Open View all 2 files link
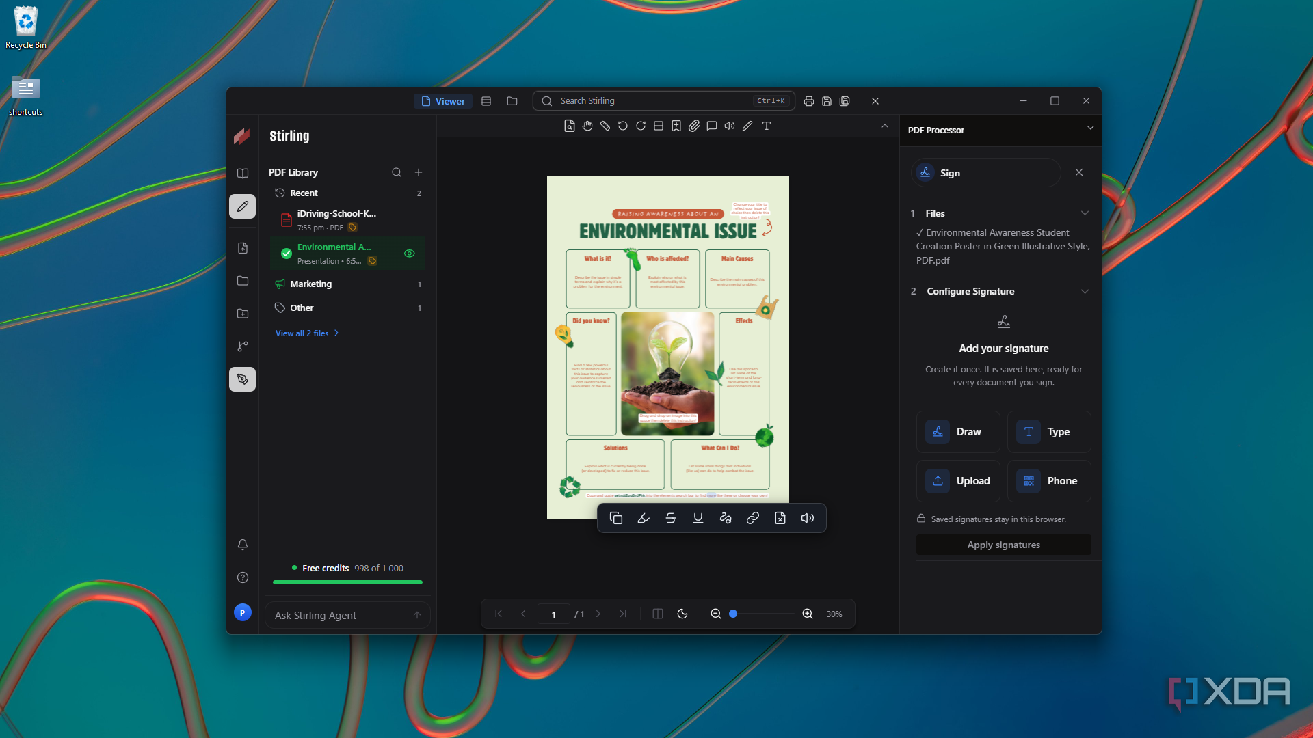 pyautogui.click(x=307, y=333)
